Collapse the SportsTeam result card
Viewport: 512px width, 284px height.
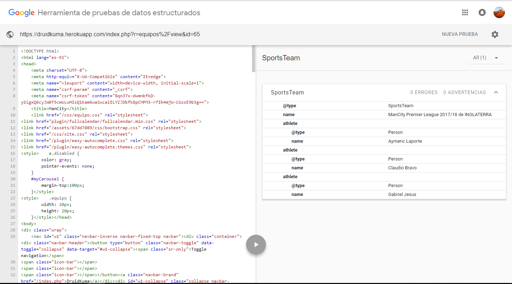pos(496,92)
